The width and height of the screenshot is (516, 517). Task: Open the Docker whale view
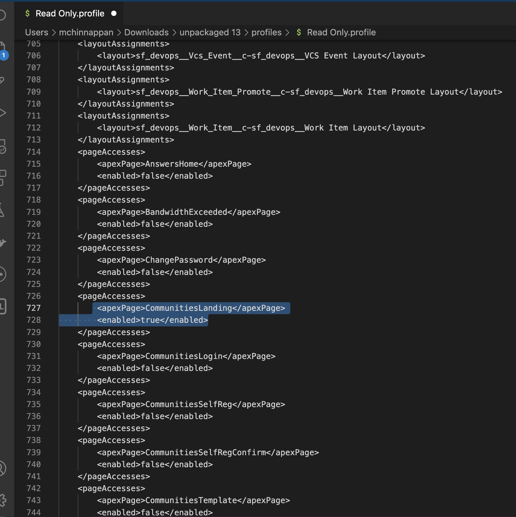3,243
